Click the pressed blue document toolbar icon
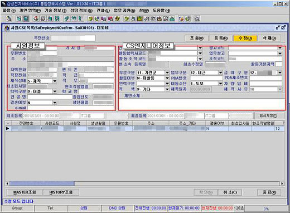Viewport: 290px width, 213px height. coord(26,18)
